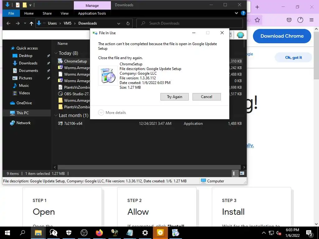This screenshot has width=319, height=239.
Task: Go up one folder level
Action: tap(31, 23)
